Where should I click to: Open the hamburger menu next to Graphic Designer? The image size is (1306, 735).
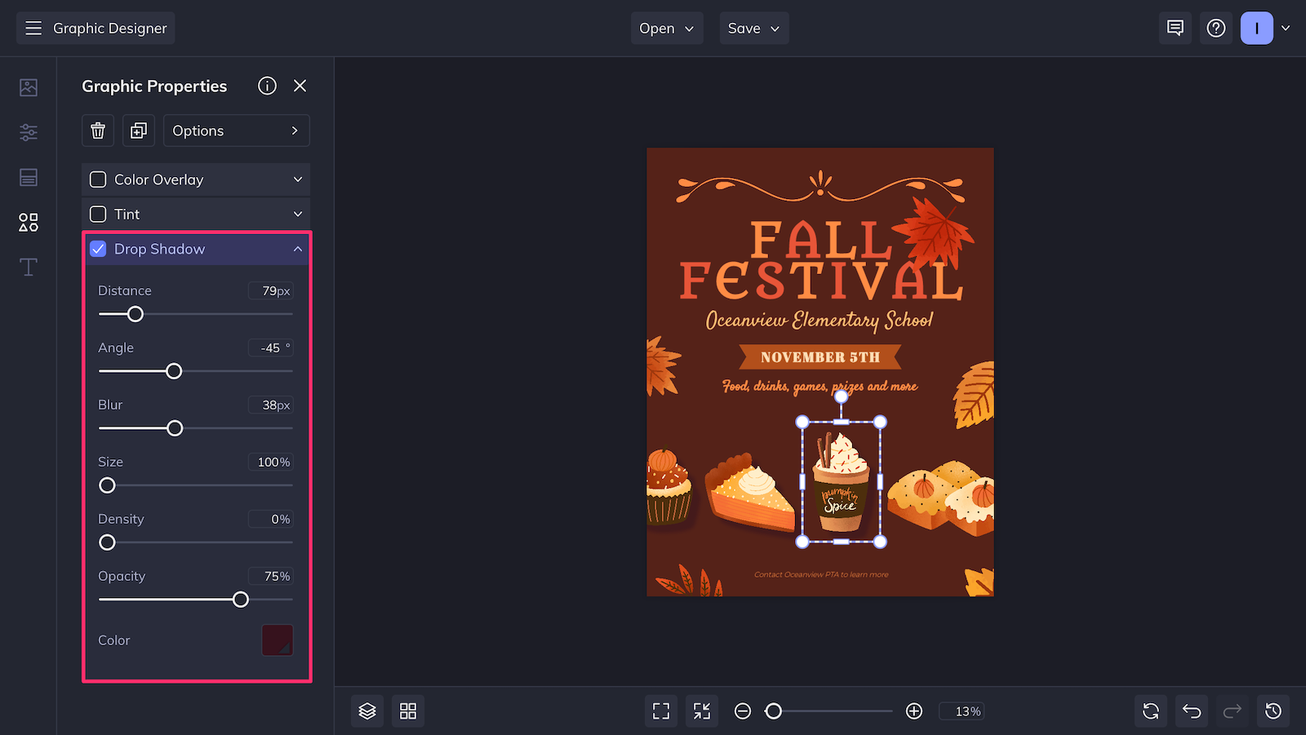[x=33, y=28]
